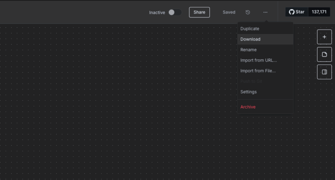Select the Rename menu option

248,50
